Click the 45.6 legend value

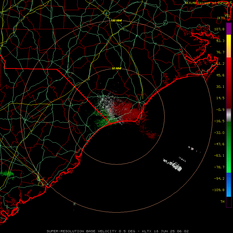pyautogui.click(x=220, y=75)
